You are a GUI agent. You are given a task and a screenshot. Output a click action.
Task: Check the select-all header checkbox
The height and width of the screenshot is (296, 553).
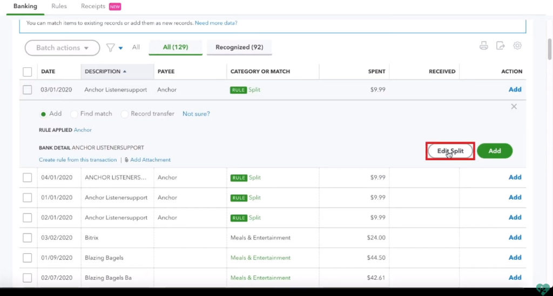point(28,72)
